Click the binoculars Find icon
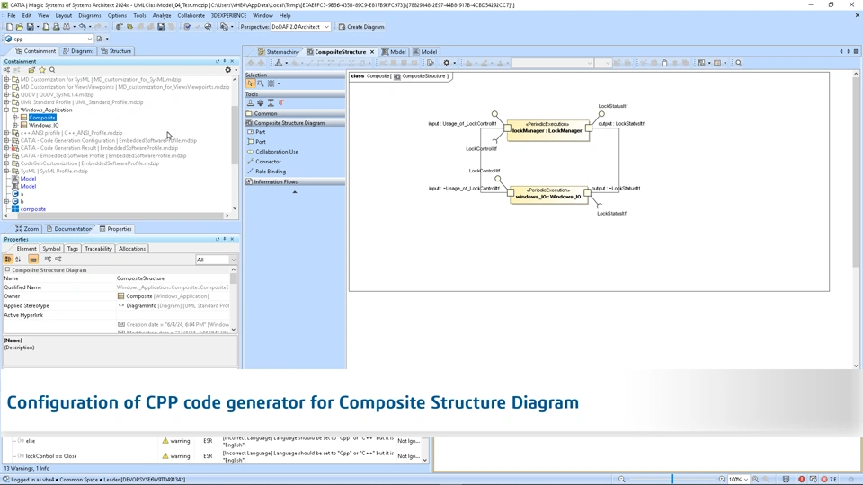Screen dimensions: 863x485 click(67, 26)
